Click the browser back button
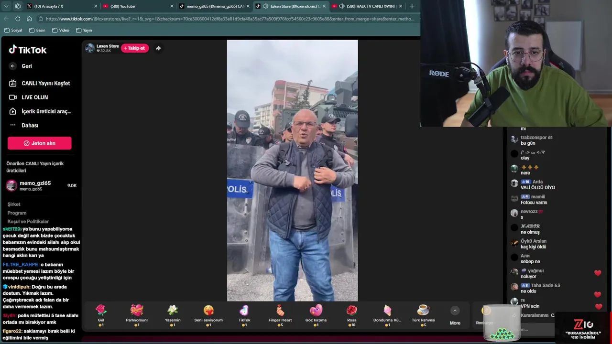Screen dimensions: 612x344 coord(6,19)
